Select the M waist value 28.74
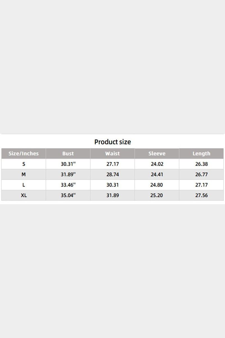This screenshot has height=338, width=225. click(x=112, y=174)
